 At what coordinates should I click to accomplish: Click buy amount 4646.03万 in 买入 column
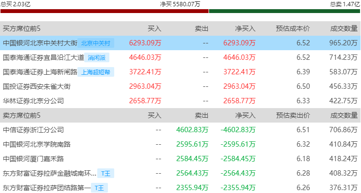(145, 57)
